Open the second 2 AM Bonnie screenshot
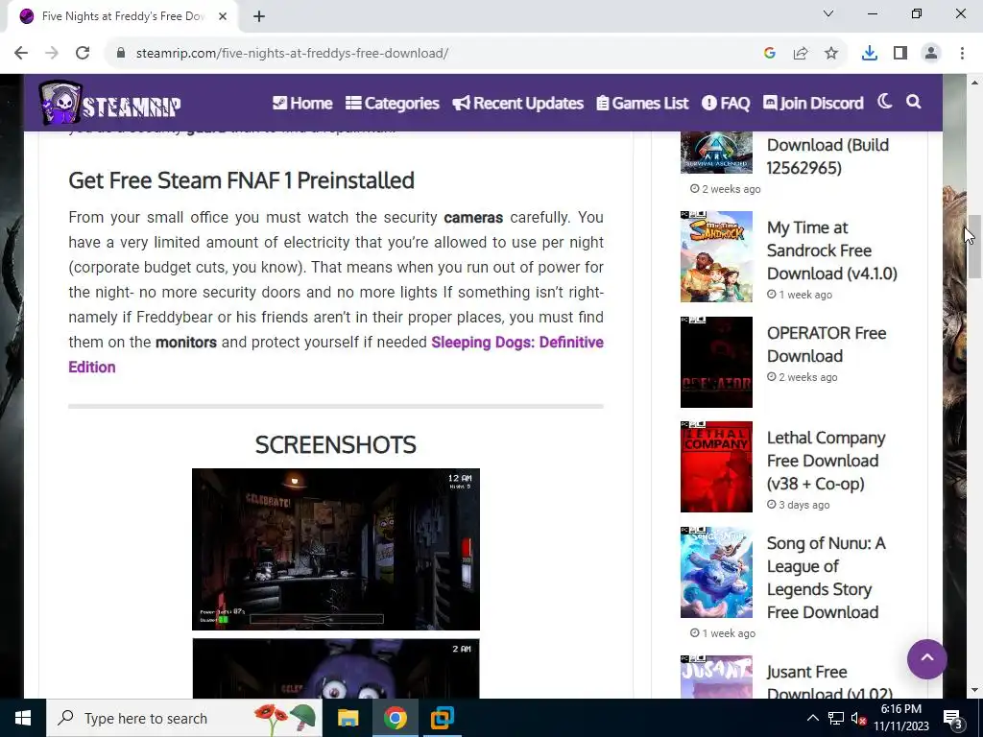 point(336,668)
